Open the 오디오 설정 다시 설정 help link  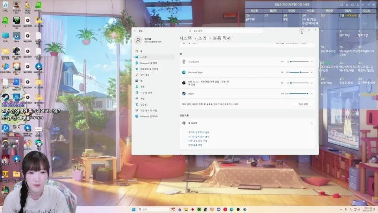(x=198, y=133)
